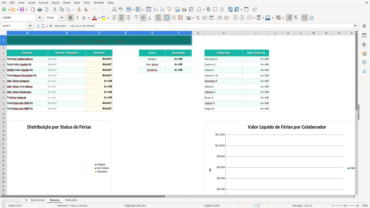Toggle Center Horizontally alignment
Image resolution: width=370 pixels, height=208 pixels.
pos(121,18)
